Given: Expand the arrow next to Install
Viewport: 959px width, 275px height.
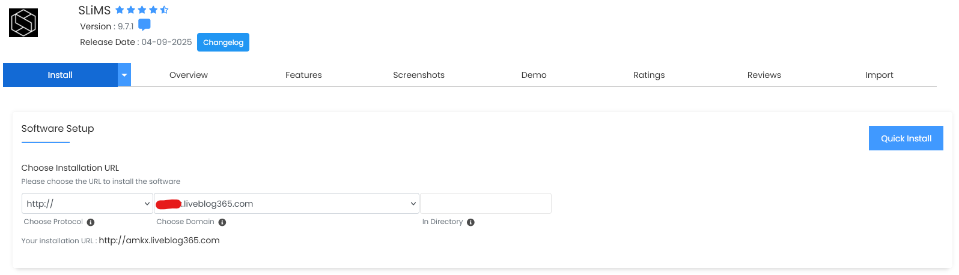Looking at the screenshot, I should 124,75.
